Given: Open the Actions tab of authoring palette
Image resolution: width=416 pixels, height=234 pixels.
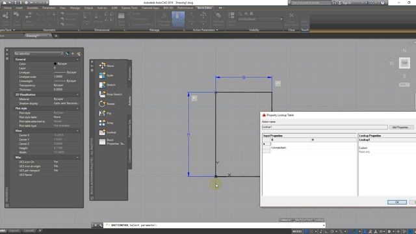Looking at the screenshot, I should click(130, 101).
